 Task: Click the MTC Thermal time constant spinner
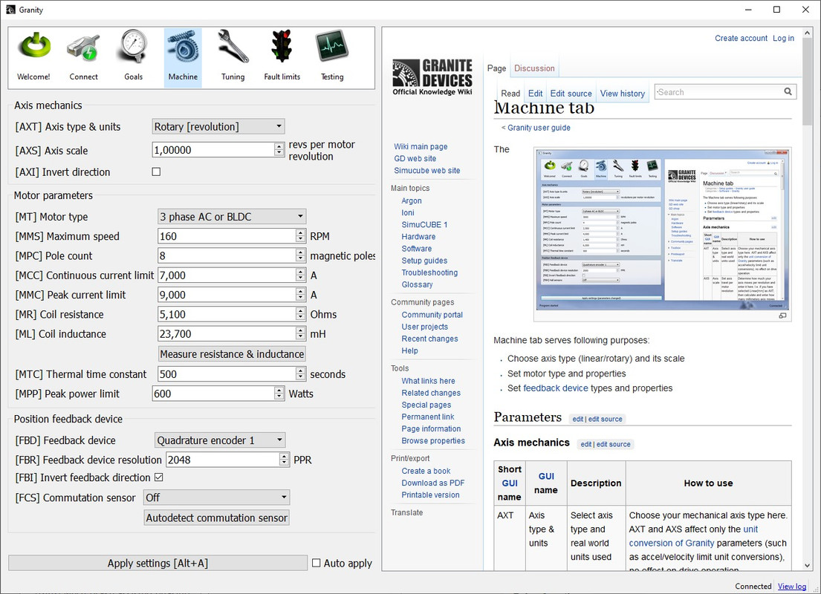(x=301, y=373)
